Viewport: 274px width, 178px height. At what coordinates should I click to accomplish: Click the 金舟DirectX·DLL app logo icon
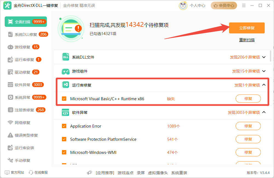coord(7,5)
